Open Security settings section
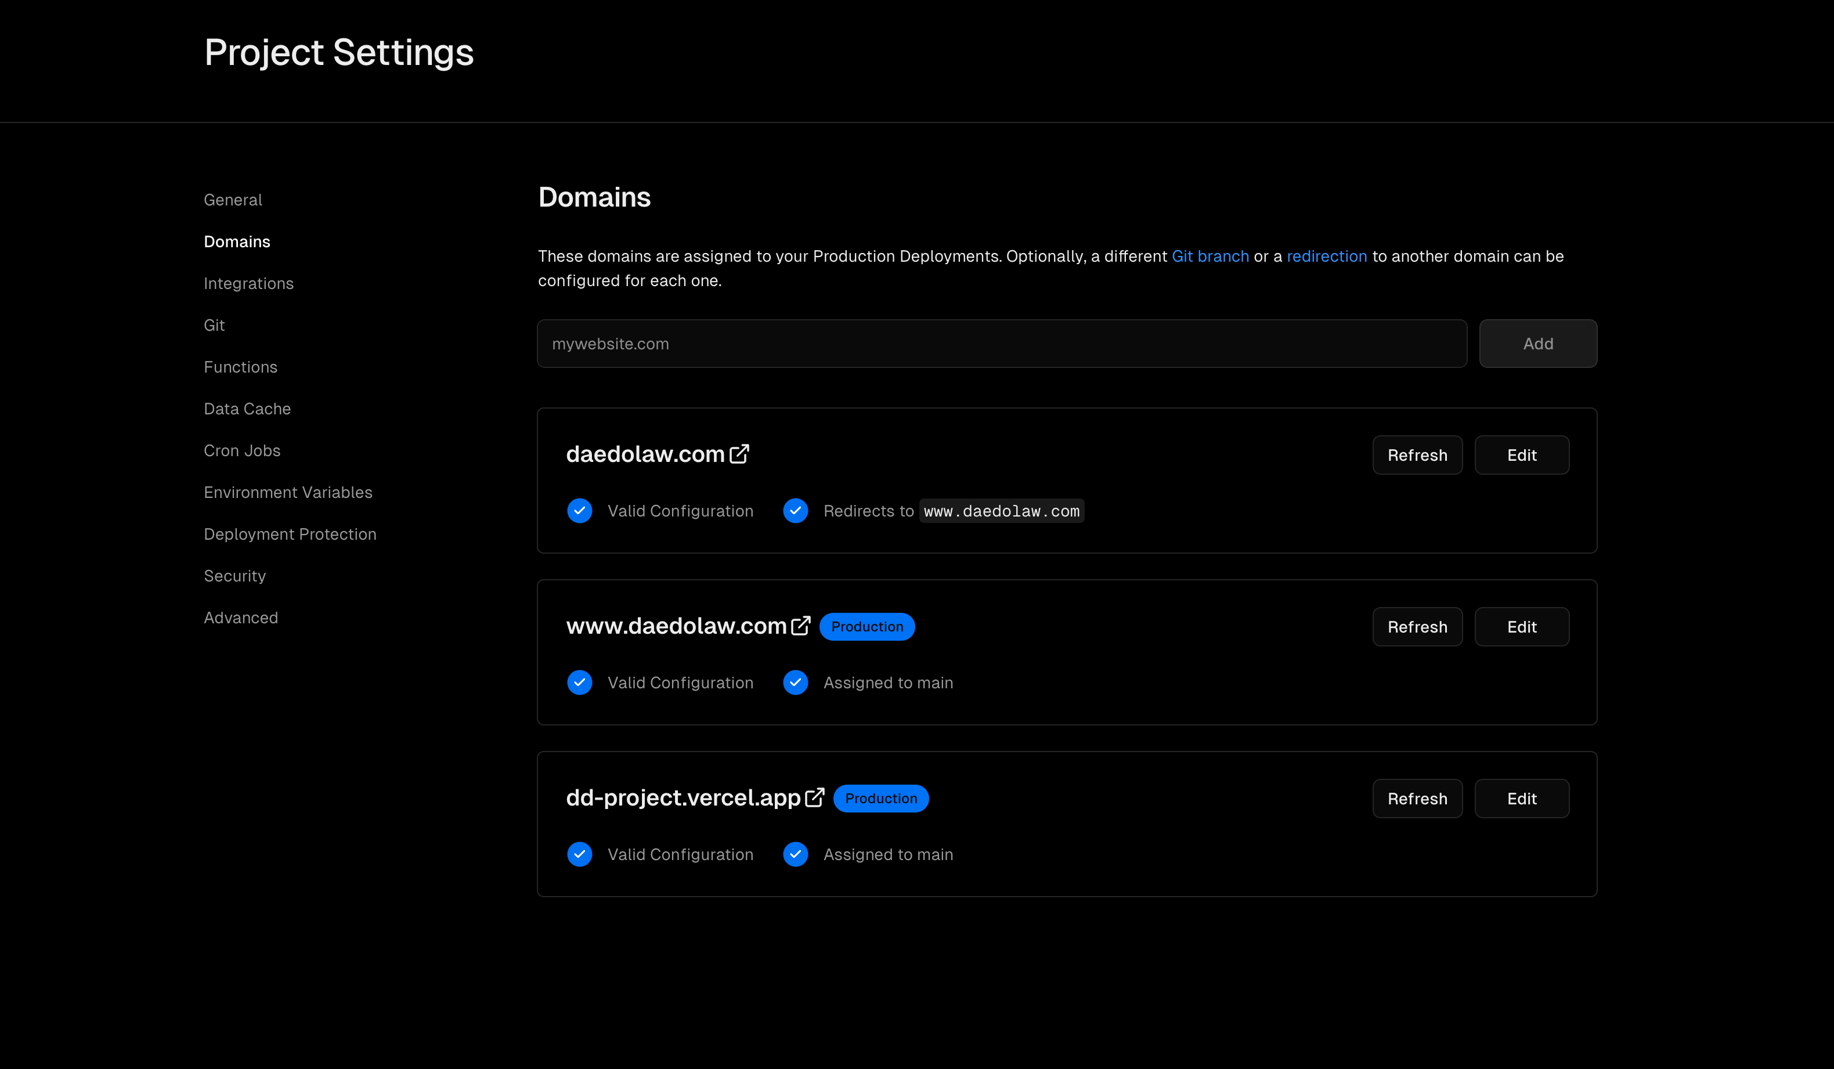The height and width of the screenshot is (1069, 1834). coord(235,576)
